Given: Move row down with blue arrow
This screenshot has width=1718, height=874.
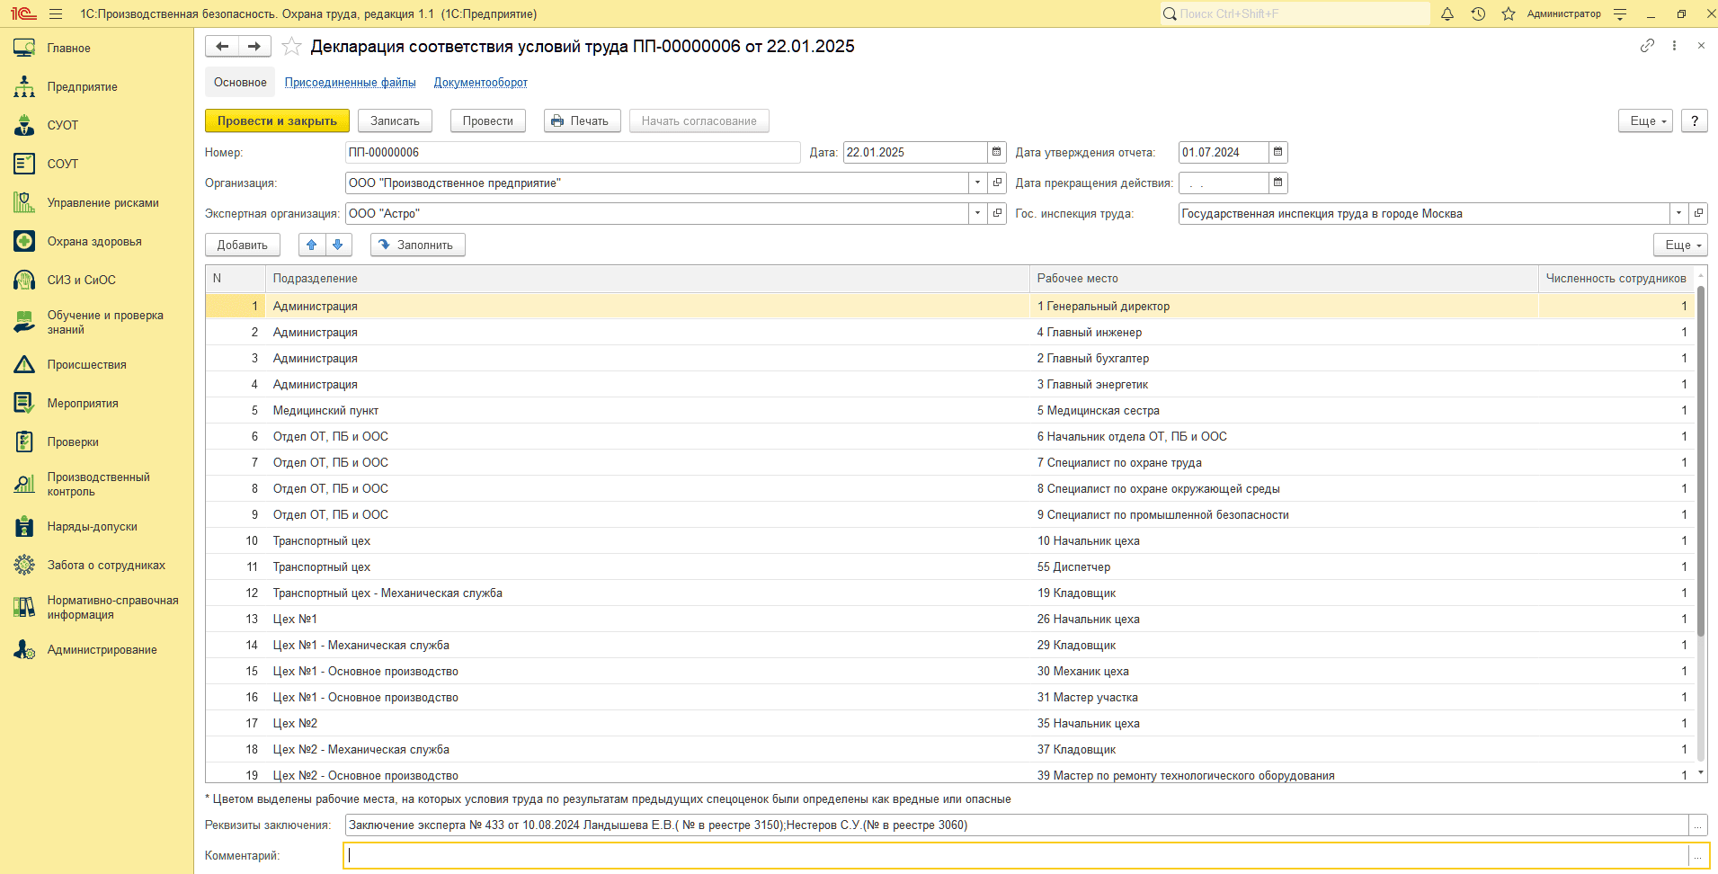Looking at the screenshot, I should (338, 245).
